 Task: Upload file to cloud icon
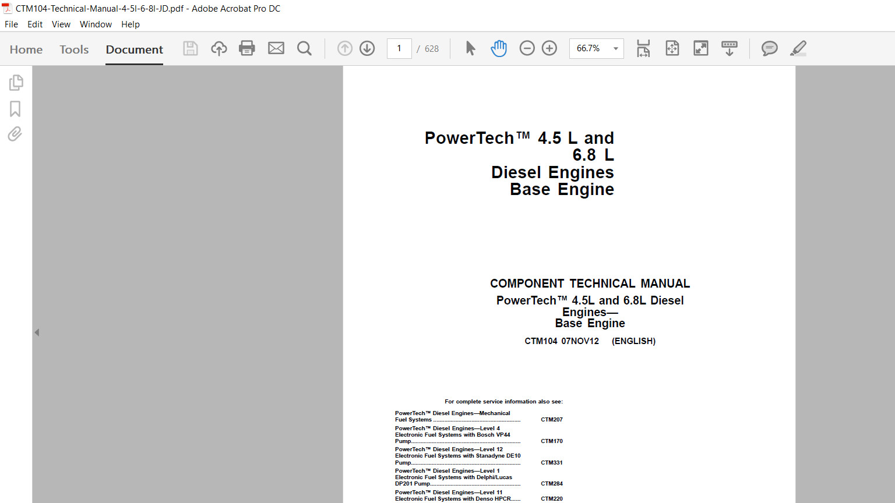[219, 48]
